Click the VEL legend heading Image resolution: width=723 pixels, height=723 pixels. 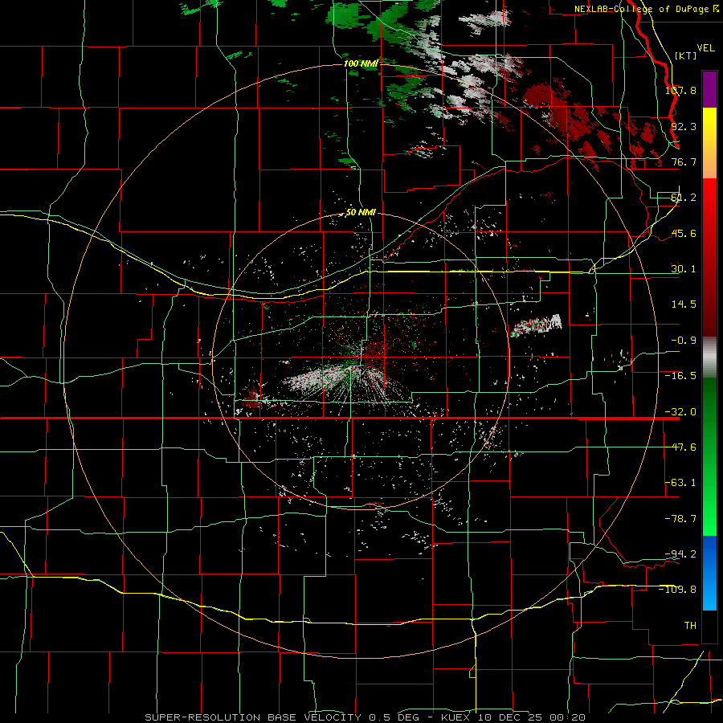pyautogui.click(x=705, y=48)
